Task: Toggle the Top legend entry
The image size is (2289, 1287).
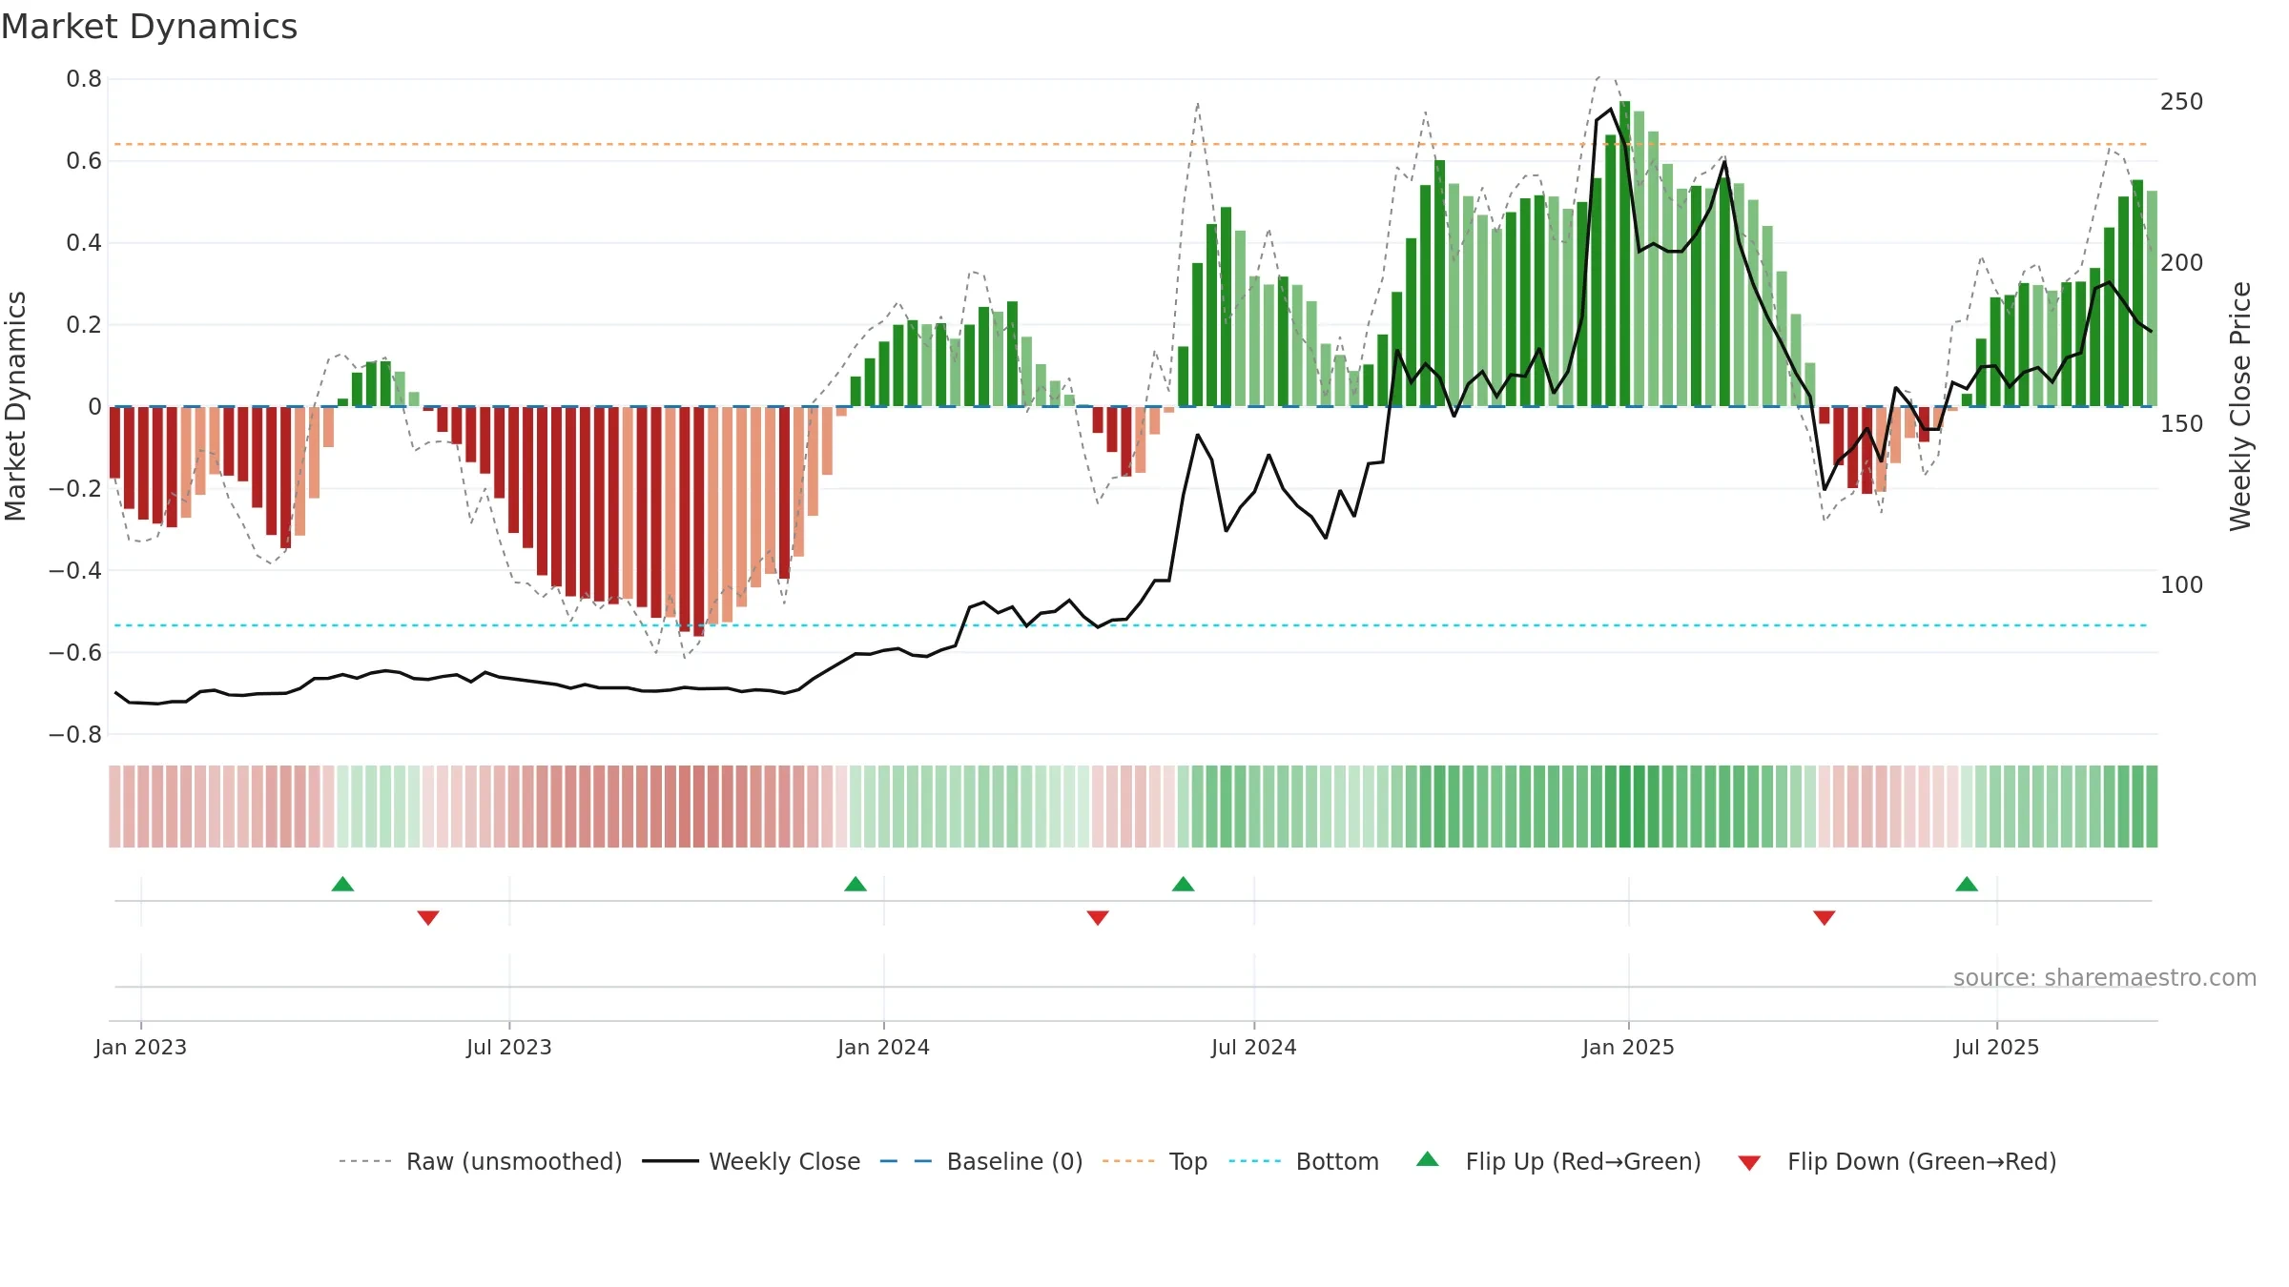Action: 1154,1161
